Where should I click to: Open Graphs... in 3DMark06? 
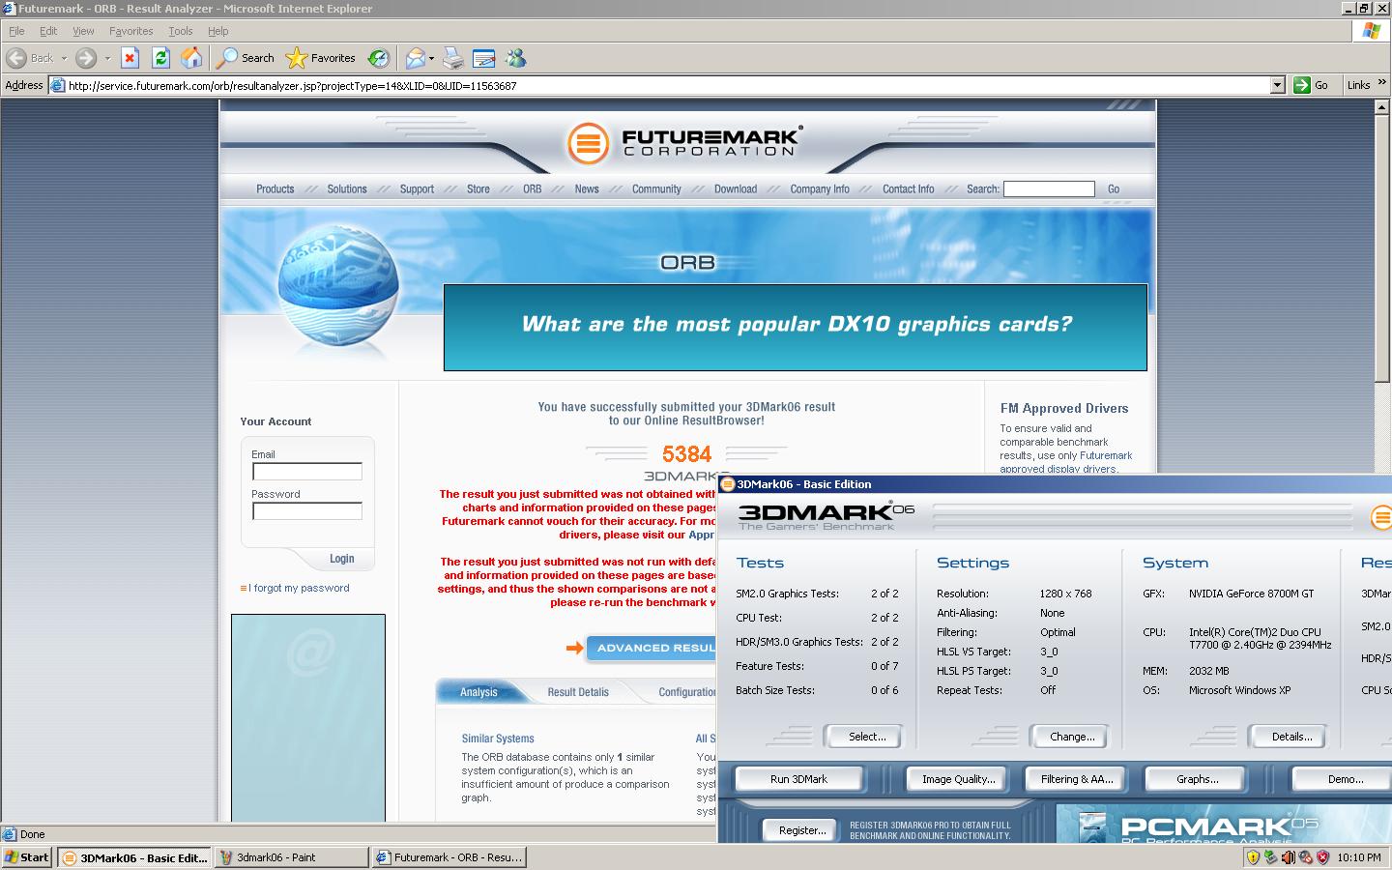[x=1197, y=779]
